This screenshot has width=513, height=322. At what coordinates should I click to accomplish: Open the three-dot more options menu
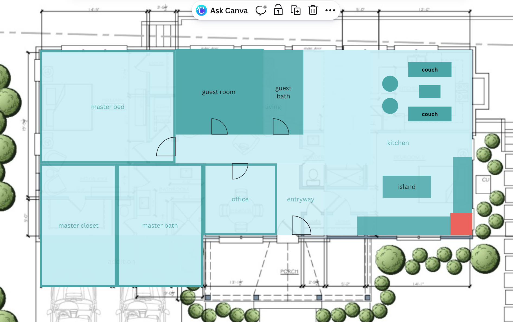[330, 11]
